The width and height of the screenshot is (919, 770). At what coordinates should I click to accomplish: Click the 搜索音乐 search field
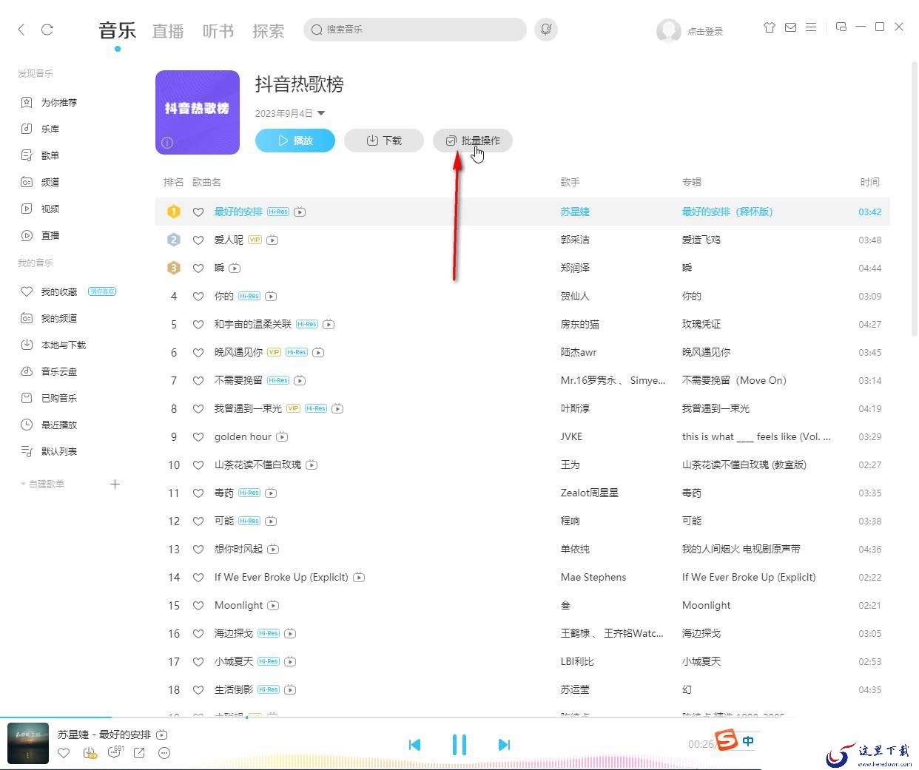point(415,30)
